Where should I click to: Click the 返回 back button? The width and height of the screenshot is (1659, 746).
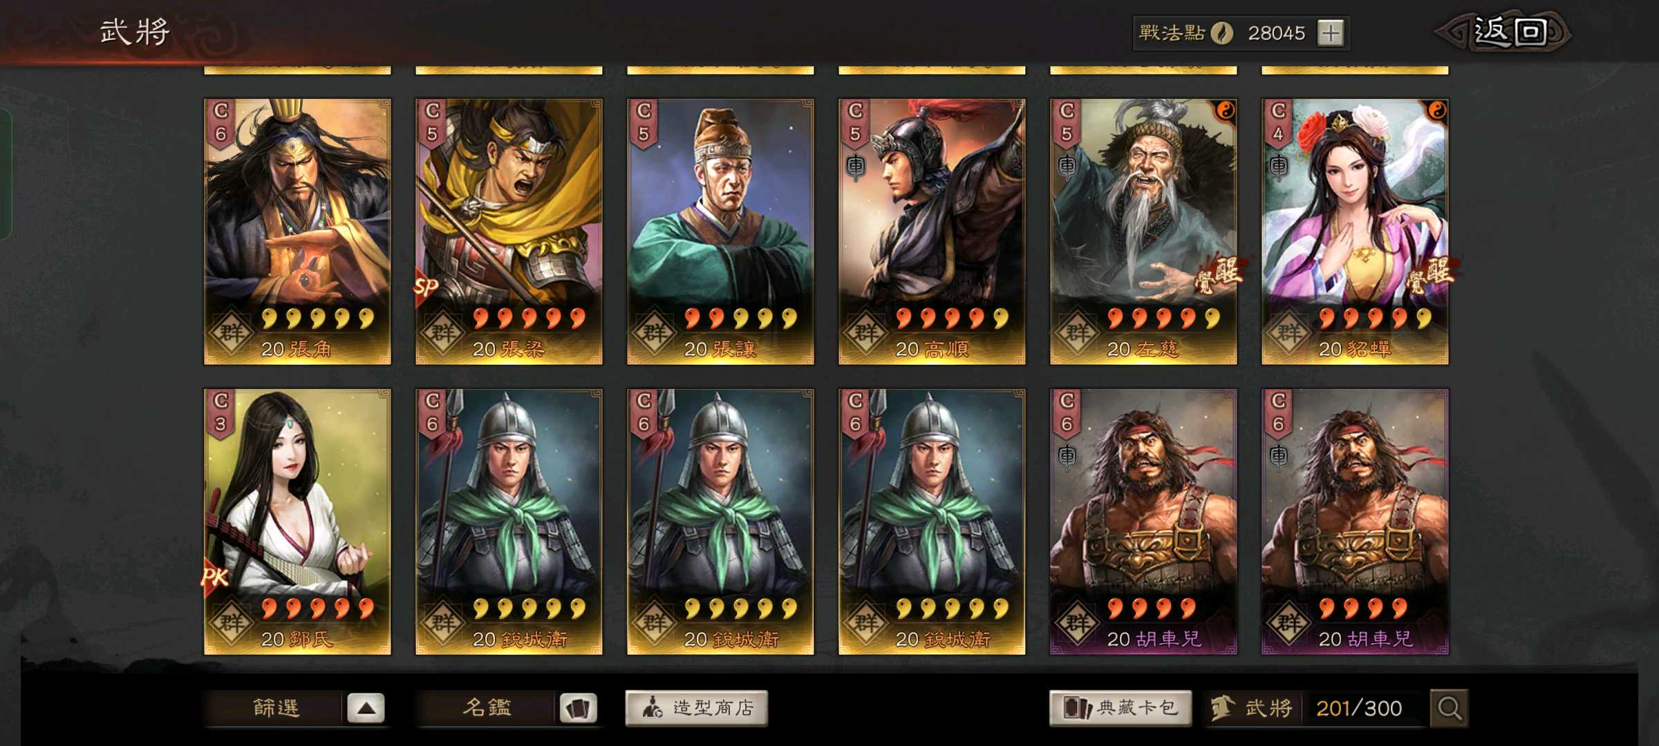pyautogui.click(x=1503, y=32)
